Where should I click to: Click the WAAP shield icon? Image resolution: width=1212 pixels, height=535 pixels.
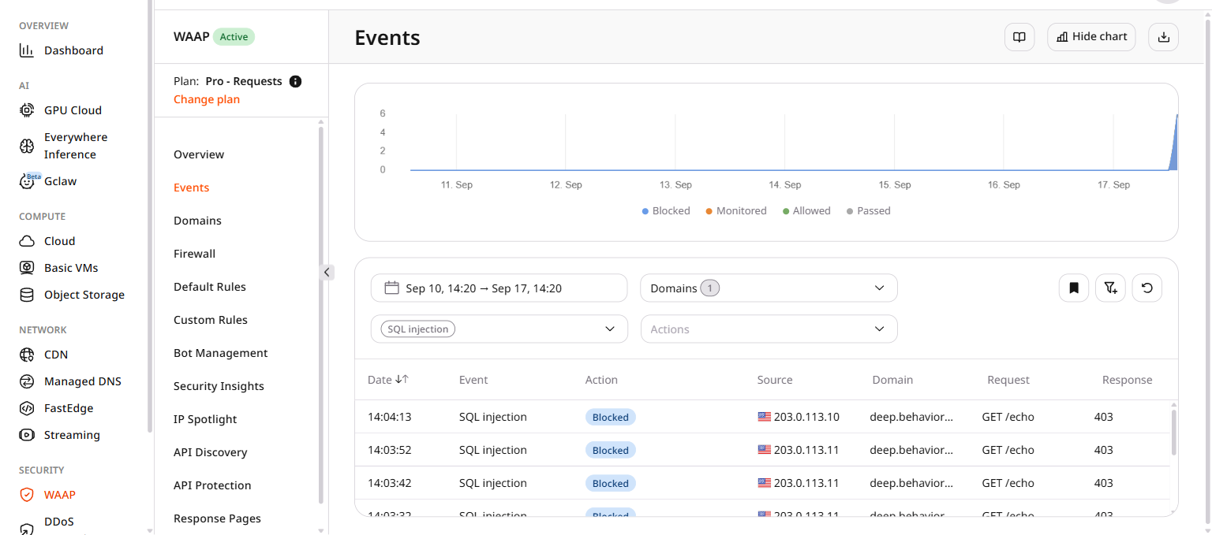[x=27, y=495]
